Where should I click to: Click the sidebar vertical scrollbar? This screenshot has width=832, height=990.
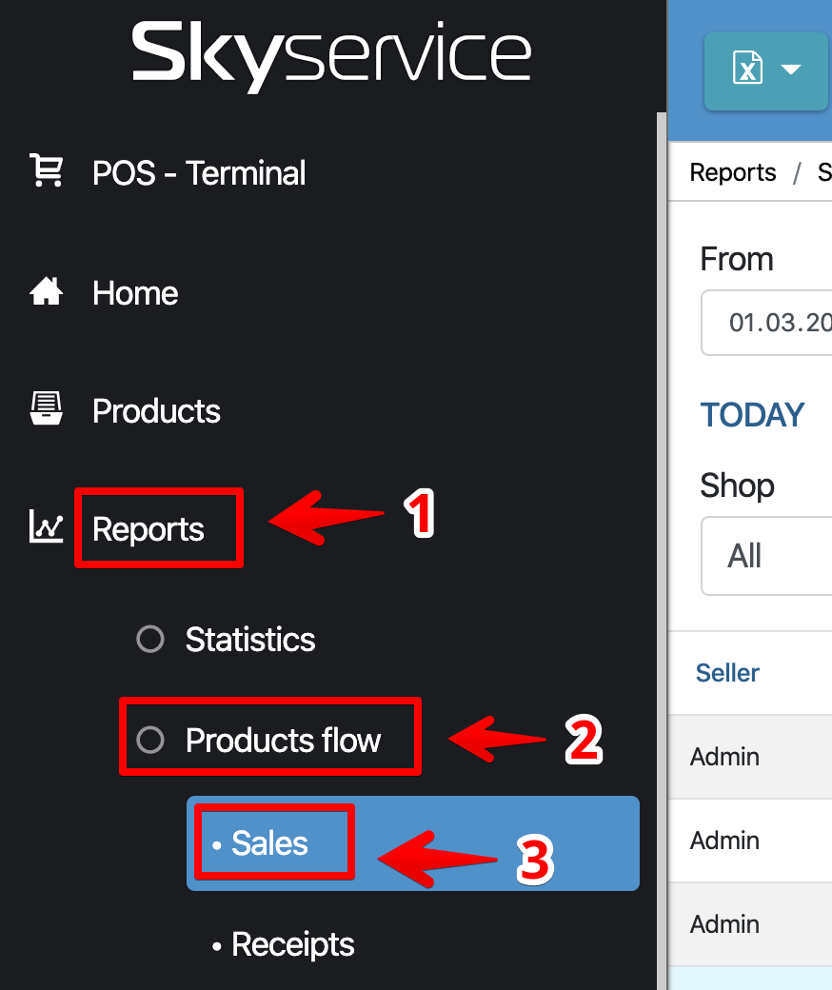coord(660,476)
